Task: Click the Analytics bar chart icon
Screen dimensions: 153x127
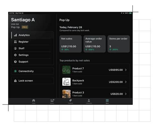Action: pyautogui.click(x=15, y=35)
